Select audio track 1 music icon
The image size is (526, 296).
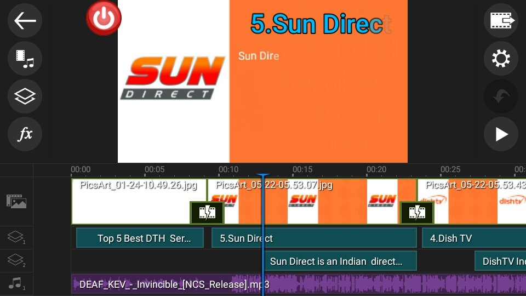click(16, 283)
